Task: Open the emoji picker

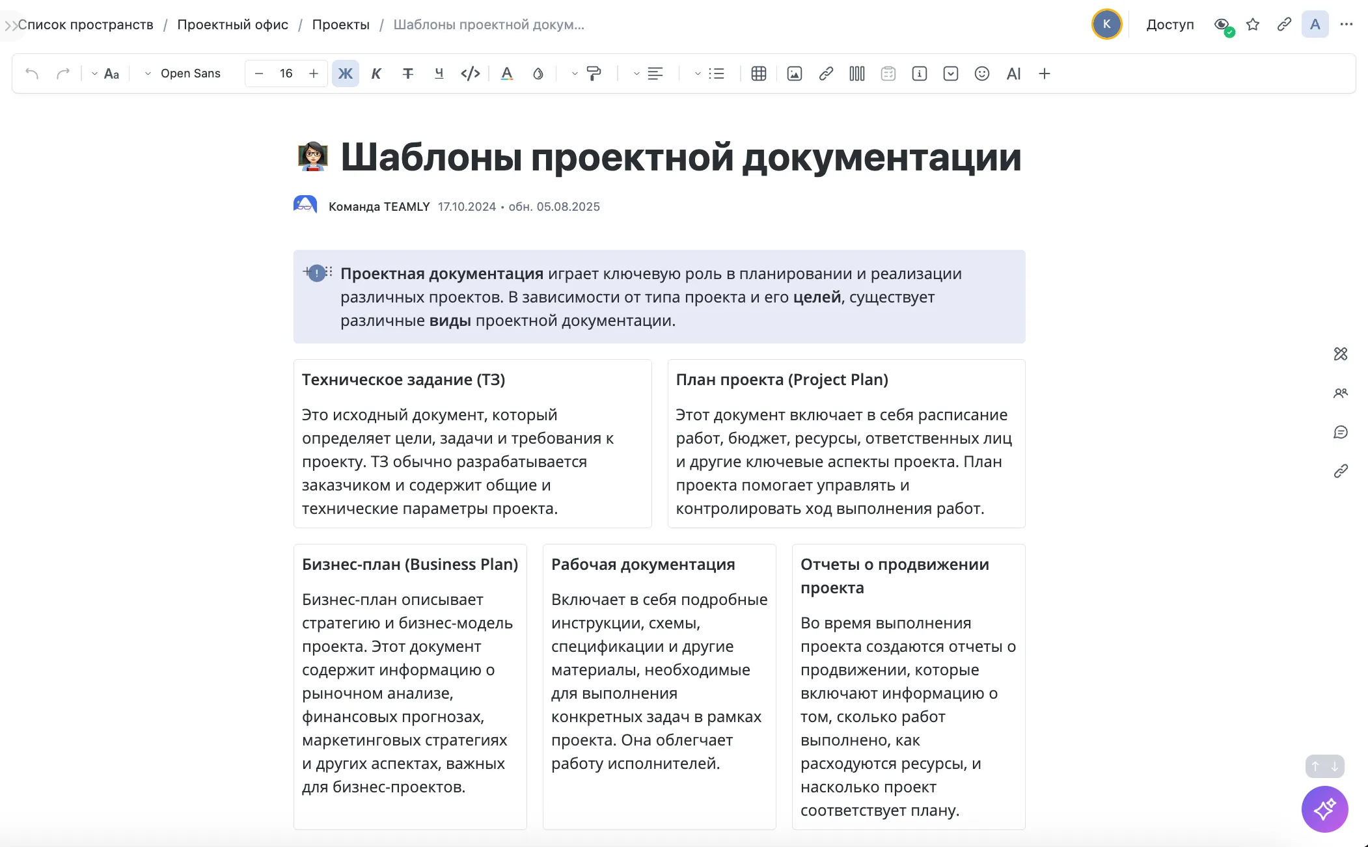Action: click(982, 74)
